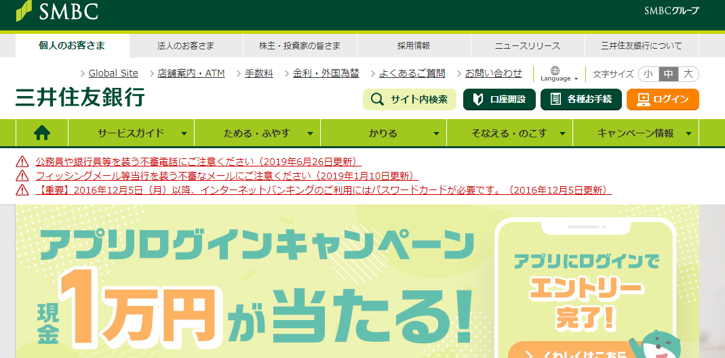Switch to 法人のお客さま tab
Image resolution: width=725 pixels, height=358 pixels.
186,45
